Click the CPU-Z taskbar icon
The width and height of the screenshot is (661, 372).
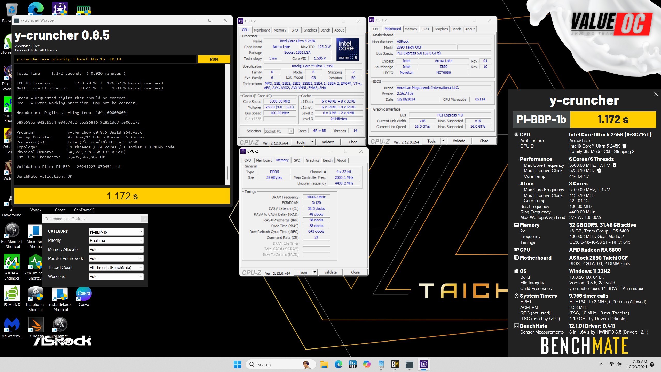pyautogui.click(x=424, y=364)
